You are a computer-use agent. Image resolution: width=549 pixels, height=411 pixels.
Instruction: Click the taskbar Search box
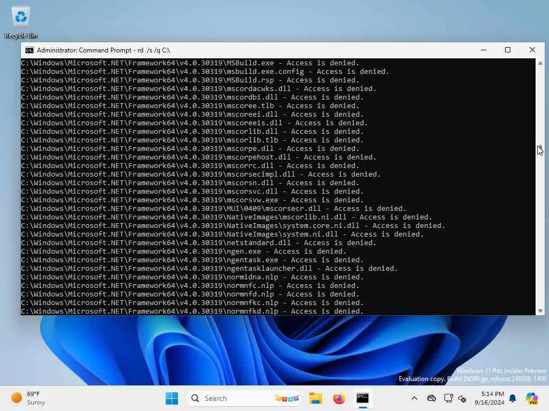[x=244, y=398]
